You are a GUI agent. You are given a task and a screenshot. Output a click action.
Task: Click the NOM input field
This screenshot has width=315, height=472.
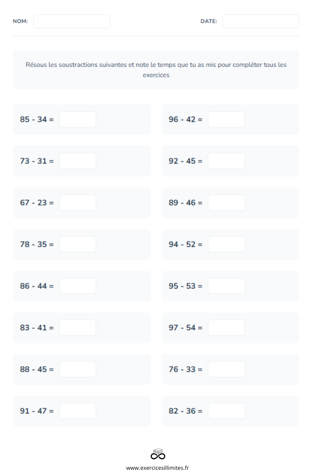(72, 21)
